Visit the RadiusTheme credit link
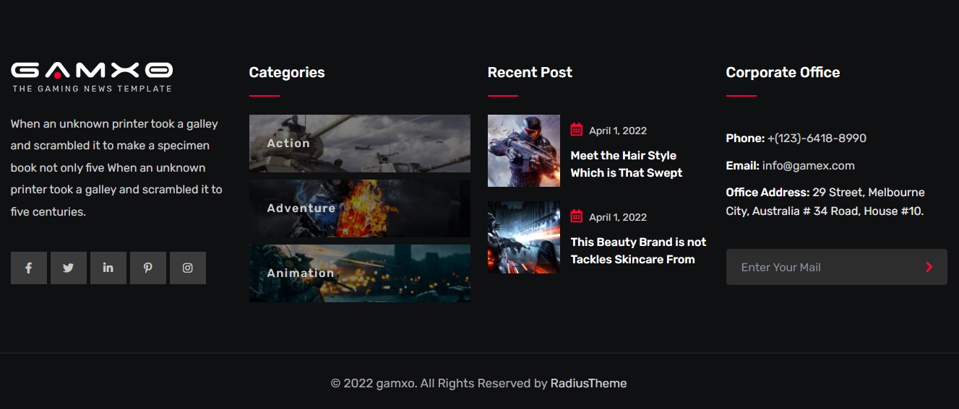This screenshot has width=959, height=409. pyautogui.click(x=588, y=384)
